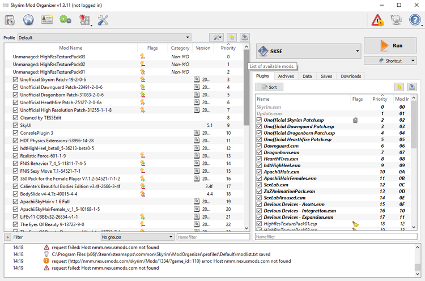Click conflict flag for HighResTexturePack03
The image size is (425, 281).
pyautogui.click(x=143, y=57)
